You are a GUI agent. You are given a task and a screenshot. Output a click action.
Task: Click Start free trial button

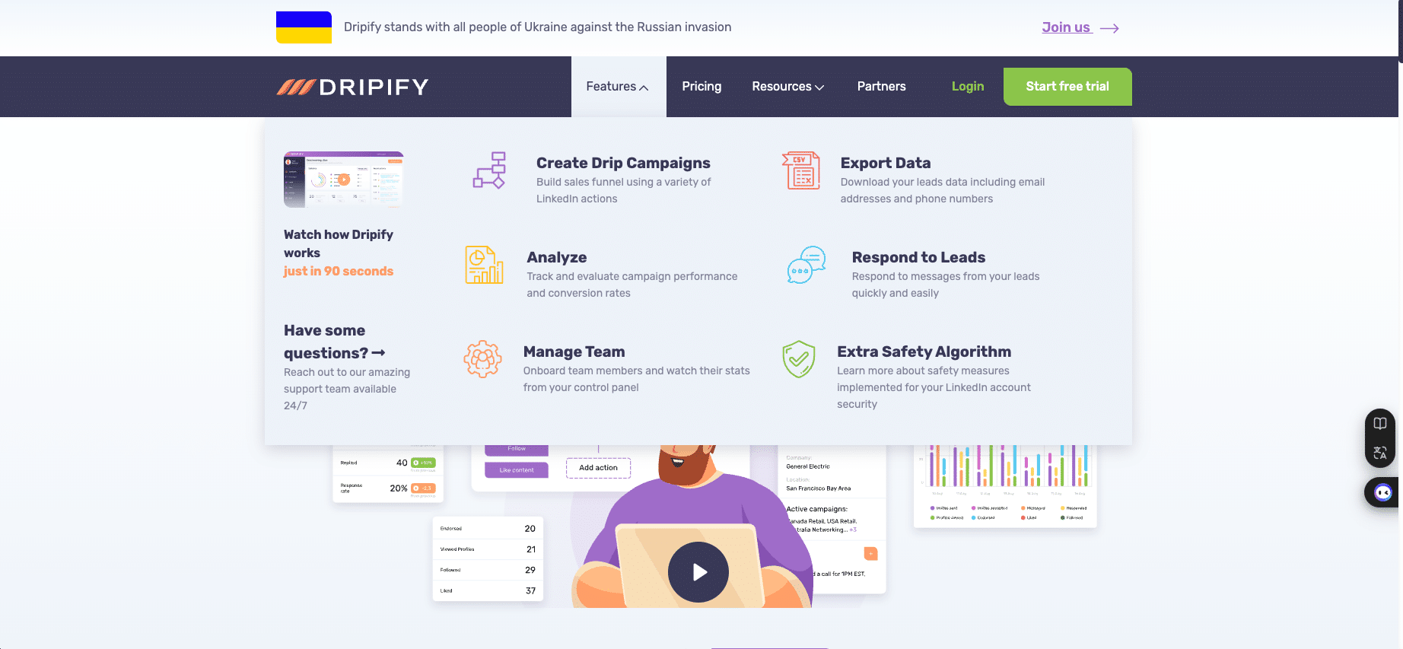(1067, 87)
